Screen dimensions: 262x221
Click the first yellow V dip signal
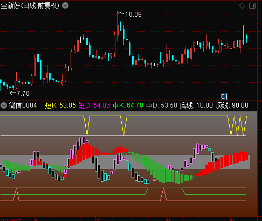87,126
